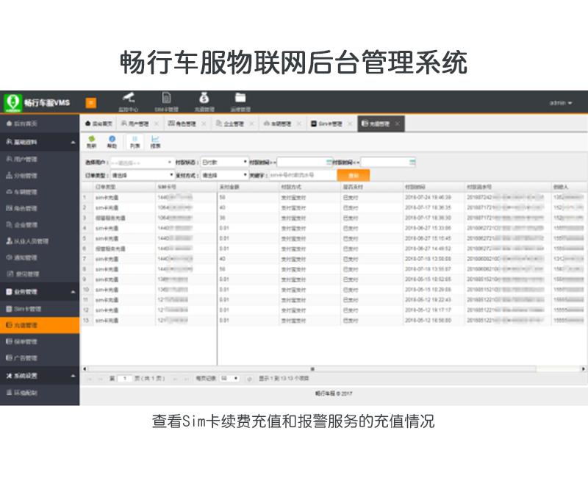This screenshot has width=588, height=478.
Task: Switch to 报表 chart view
Action: [x=155, y=142]
